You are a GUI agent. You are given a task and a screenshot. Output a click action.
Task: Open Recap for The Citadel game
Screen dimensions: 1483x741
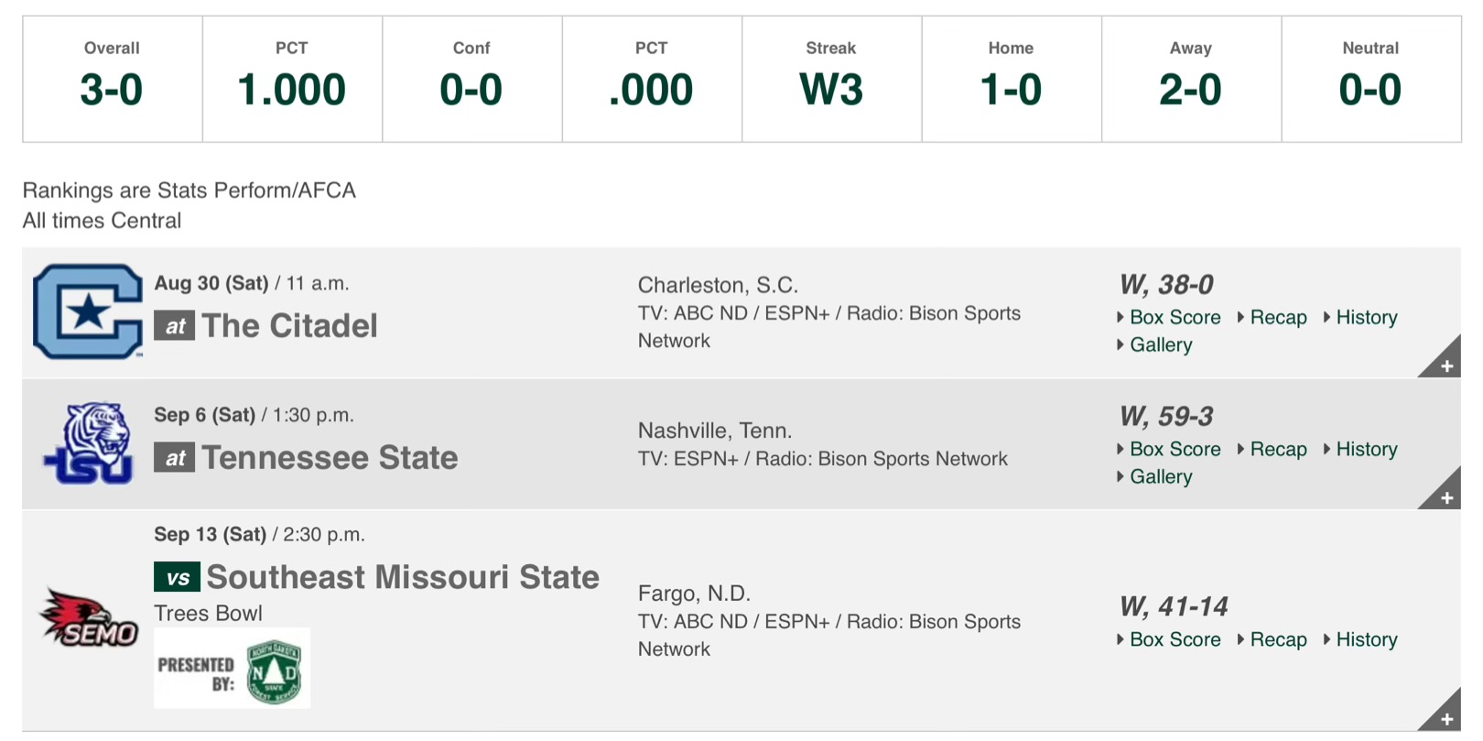(x=1278, y=318)
